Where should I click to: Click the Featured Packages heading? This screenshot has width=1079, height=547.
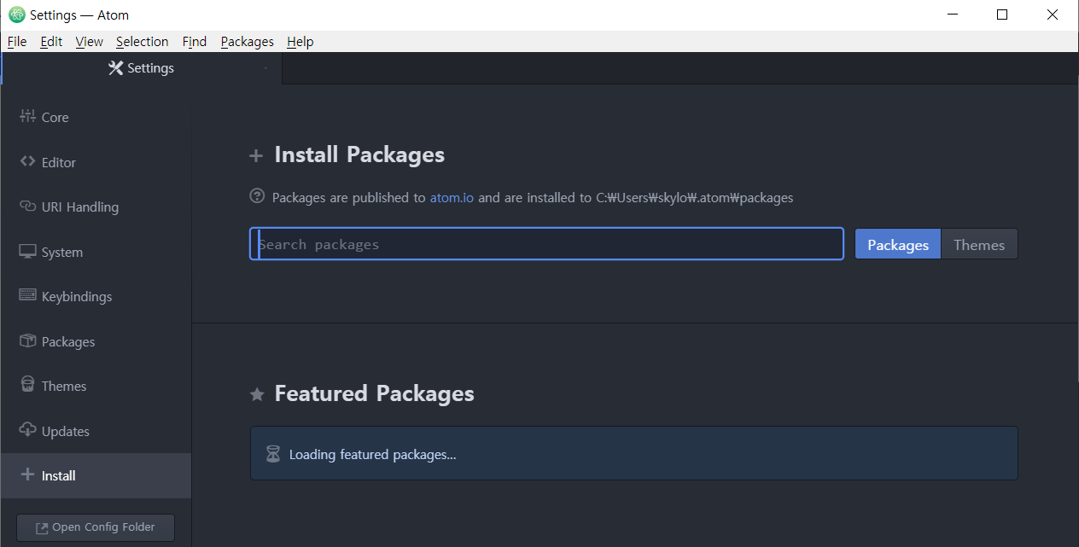coord(374,393)
